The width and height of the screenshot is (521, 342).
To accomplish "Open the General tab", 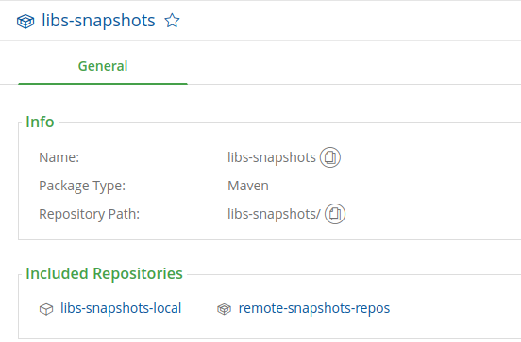I will [x=103, y=66].
